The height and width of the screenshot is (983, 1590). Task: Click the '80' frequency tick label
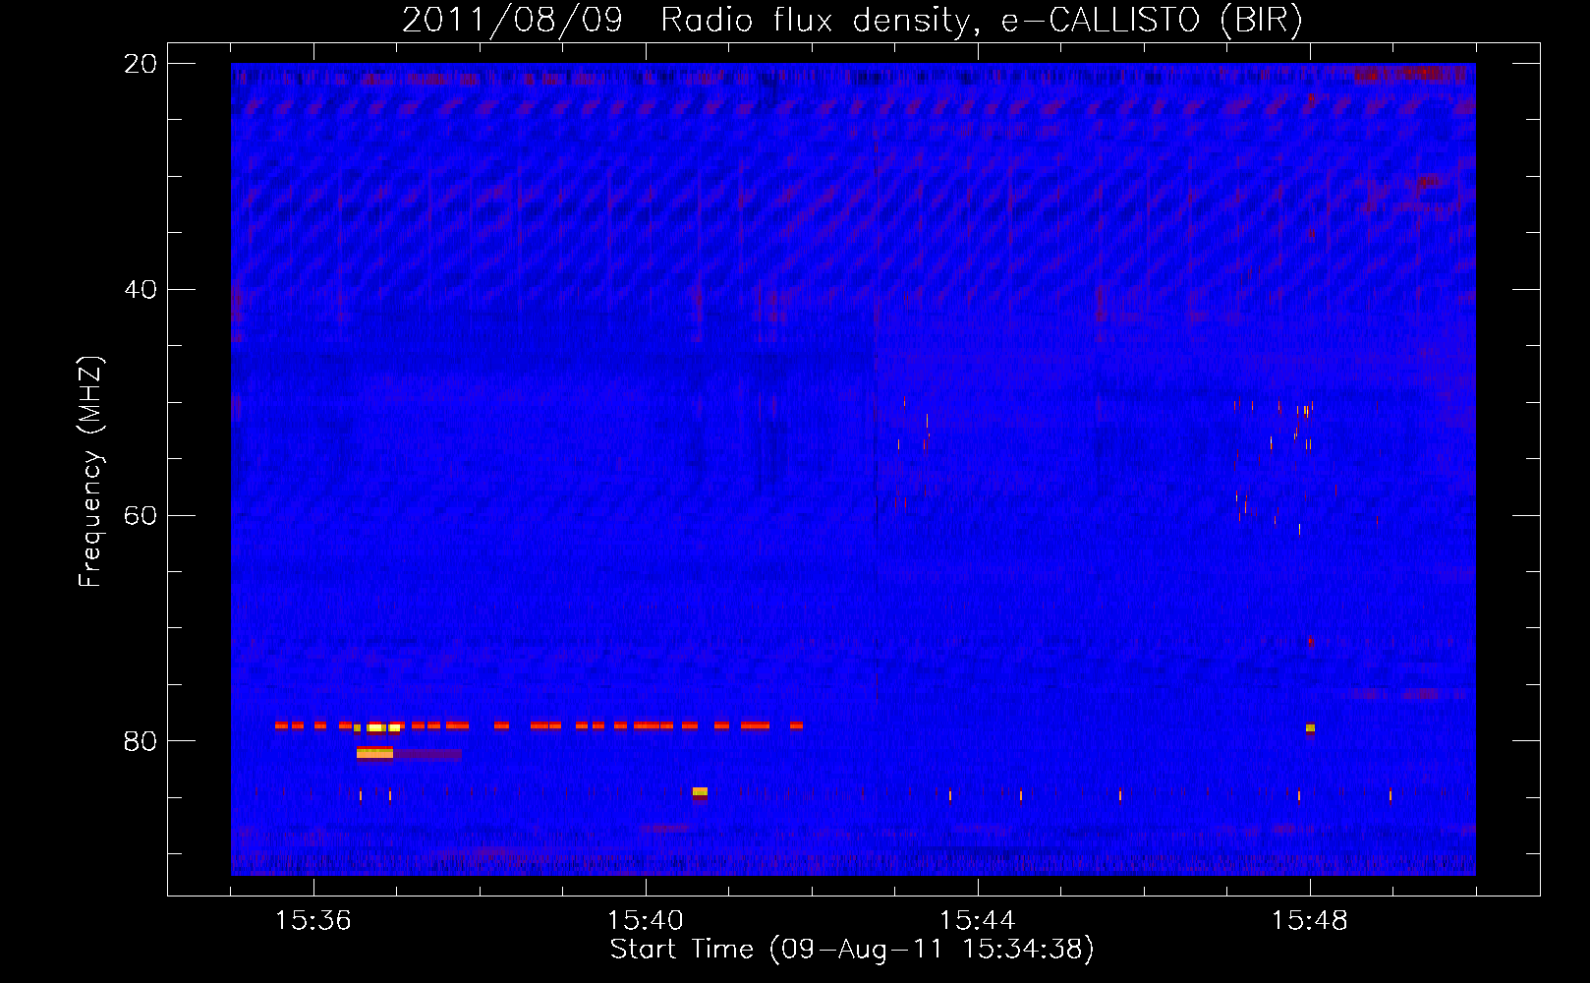point(141,741)
